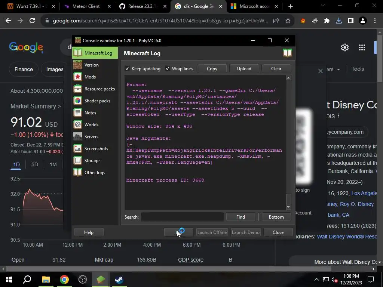Show hidden tray icons chevron

(x=316, y=280)
